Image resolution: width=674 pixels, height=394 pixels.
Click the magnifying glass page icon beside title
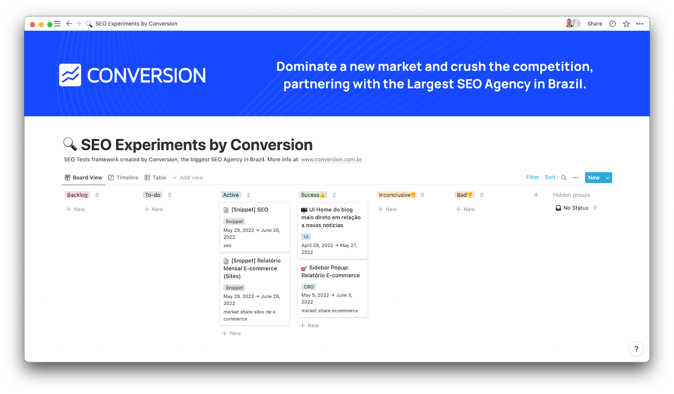(70, 144)
